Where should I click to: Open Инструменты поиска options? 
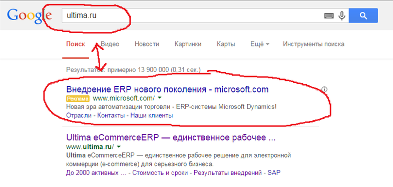[x=313, y=44]
